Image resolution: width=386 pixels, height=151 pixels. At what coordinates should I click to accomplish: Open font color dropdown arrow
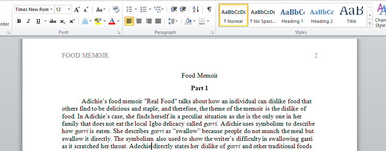(x=118, y=21)
